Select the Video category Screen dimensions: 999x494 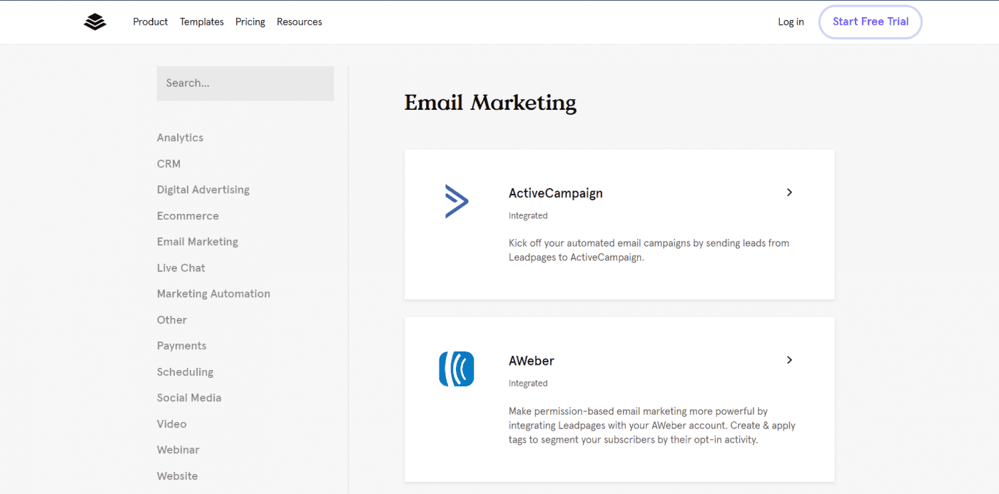pos(172,424)
